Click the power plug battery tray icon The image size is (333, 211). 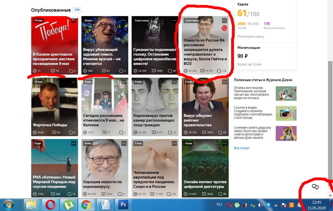coord(245,205)
